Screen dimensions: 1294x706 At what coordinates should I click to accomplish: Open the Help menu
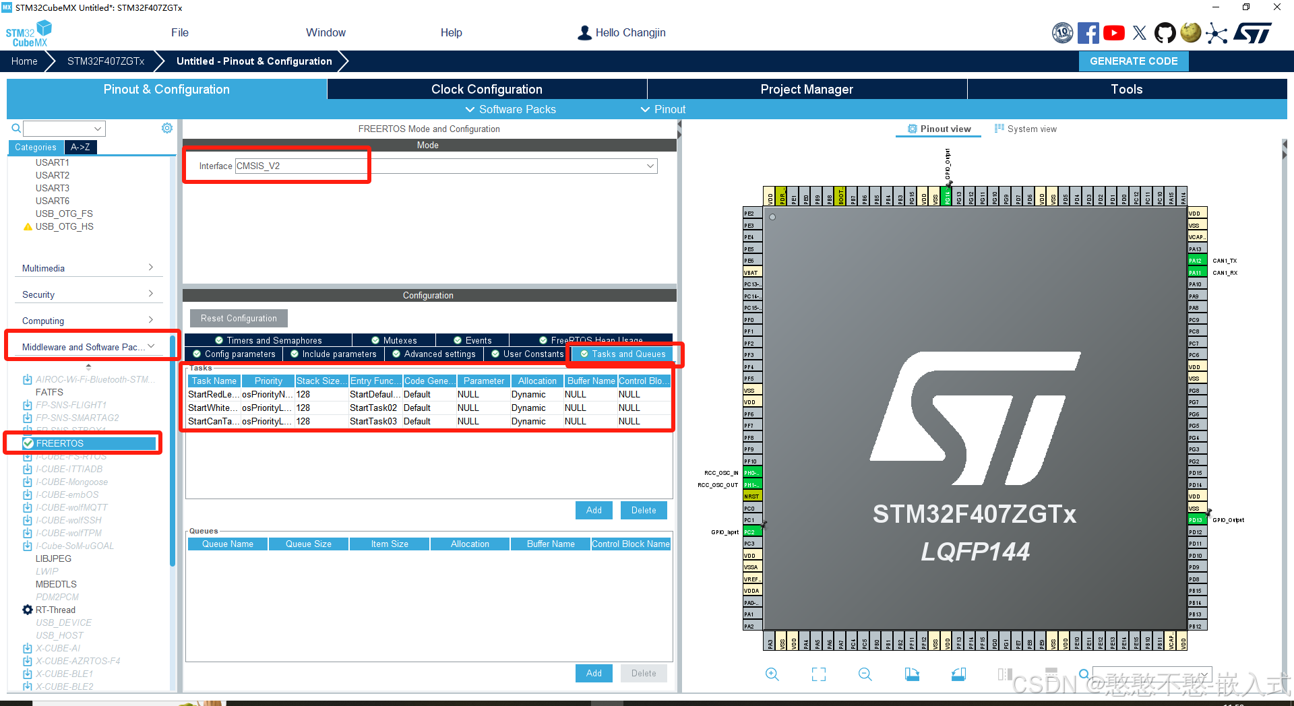(452, 32)
